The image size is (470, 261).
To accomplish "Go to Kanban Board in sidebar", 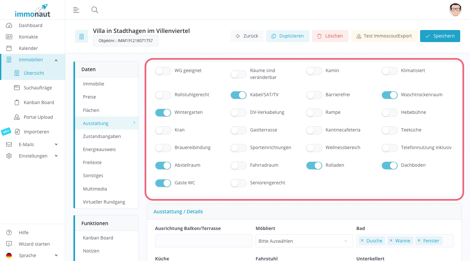I will pyautogui.click(x=39, y=102).
